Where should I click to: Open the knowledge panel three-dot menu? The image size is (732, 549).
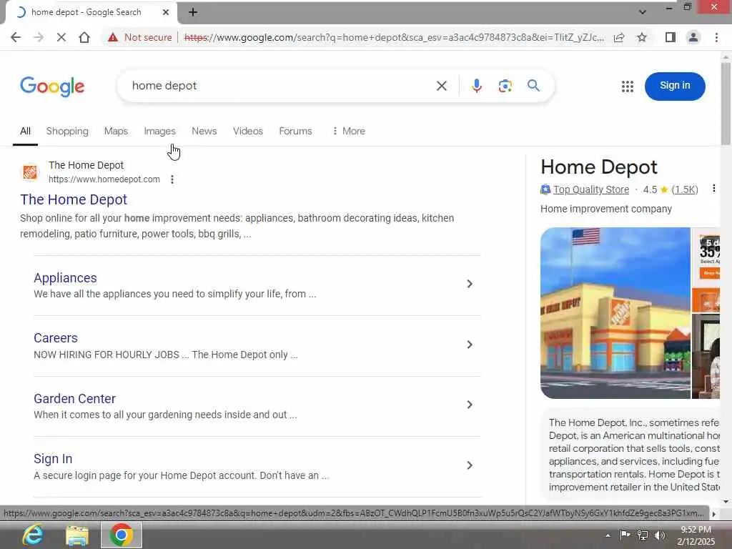coord(714,189)
